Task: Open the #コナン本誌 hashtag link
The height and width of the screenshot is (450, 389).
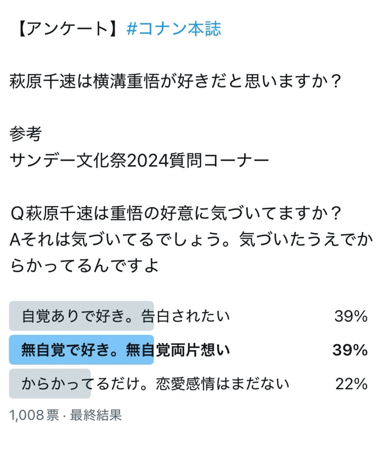Action: (x=173, y=29)
